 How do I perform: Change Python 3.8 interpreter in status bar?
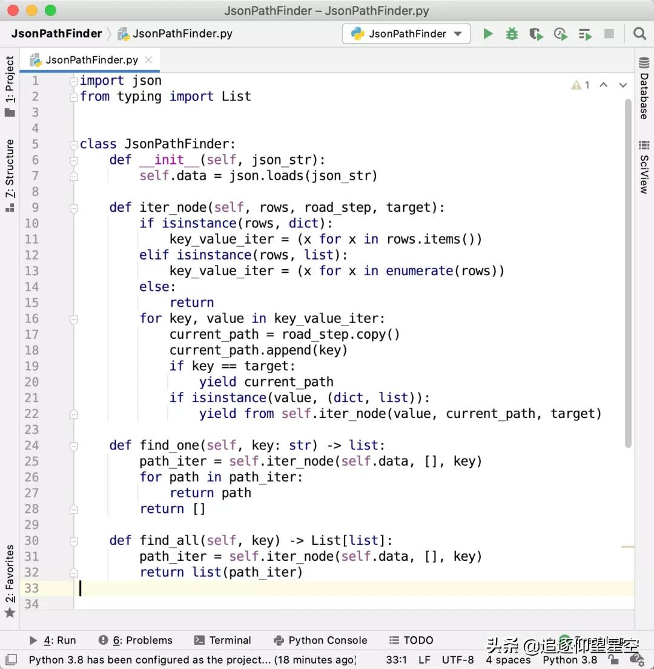(570, 659)
